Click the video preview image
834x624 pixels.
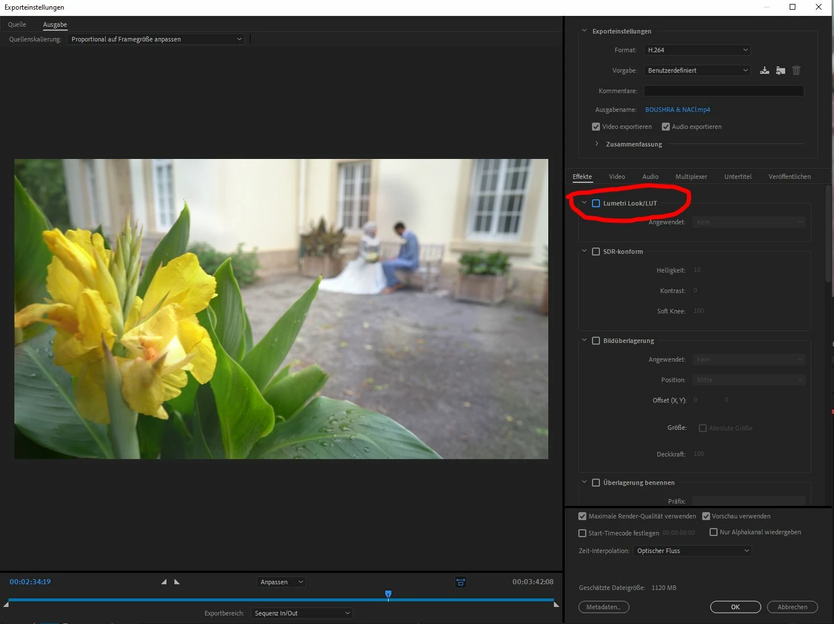coord(281,309)
